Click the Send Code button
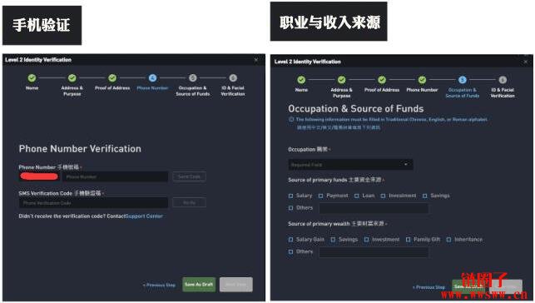Screen dimensions: 535x303 point(189,176)
